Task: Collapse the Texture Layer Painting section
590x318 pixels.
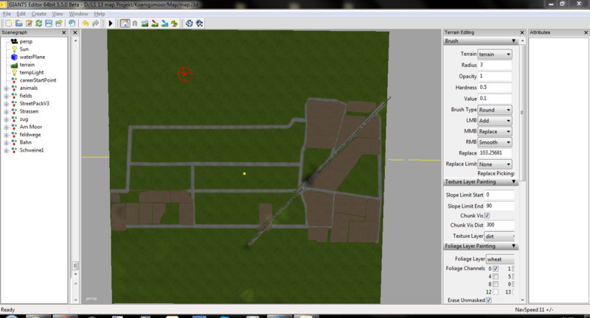Action: [x=514, y=182]
